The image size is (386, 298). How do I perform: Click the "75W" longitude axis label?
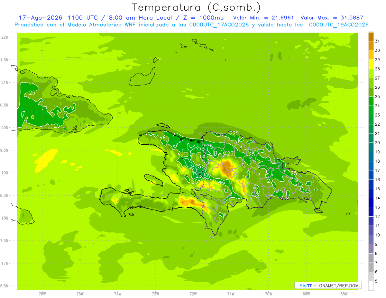click(x=80, y=294)
